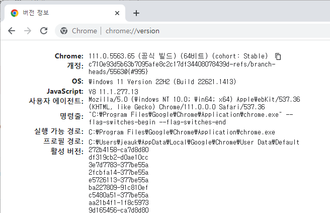Click the 활성 버전: label
This screenshot has width=330, height=213.
(x=67, y=151)
